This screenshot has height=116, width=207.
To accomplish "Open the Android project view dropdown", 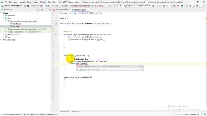I will [x=6, y=10].
